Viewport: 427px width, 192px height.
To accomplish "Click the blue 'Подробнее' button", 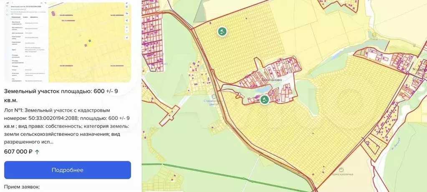I will point(68,170).
